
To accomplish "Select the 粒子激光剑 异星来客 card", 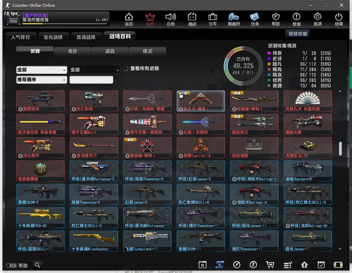I will (40, 124).
